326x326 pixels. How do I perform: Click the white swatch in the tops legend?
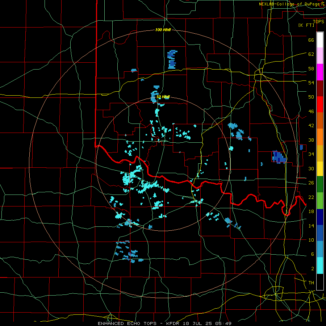(x=320, y=40)
